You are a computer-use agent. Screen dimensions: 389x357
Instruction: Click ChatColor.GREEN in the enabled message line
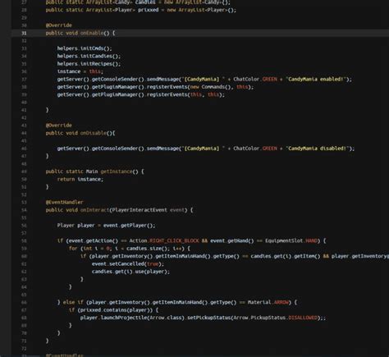[255, 79]
